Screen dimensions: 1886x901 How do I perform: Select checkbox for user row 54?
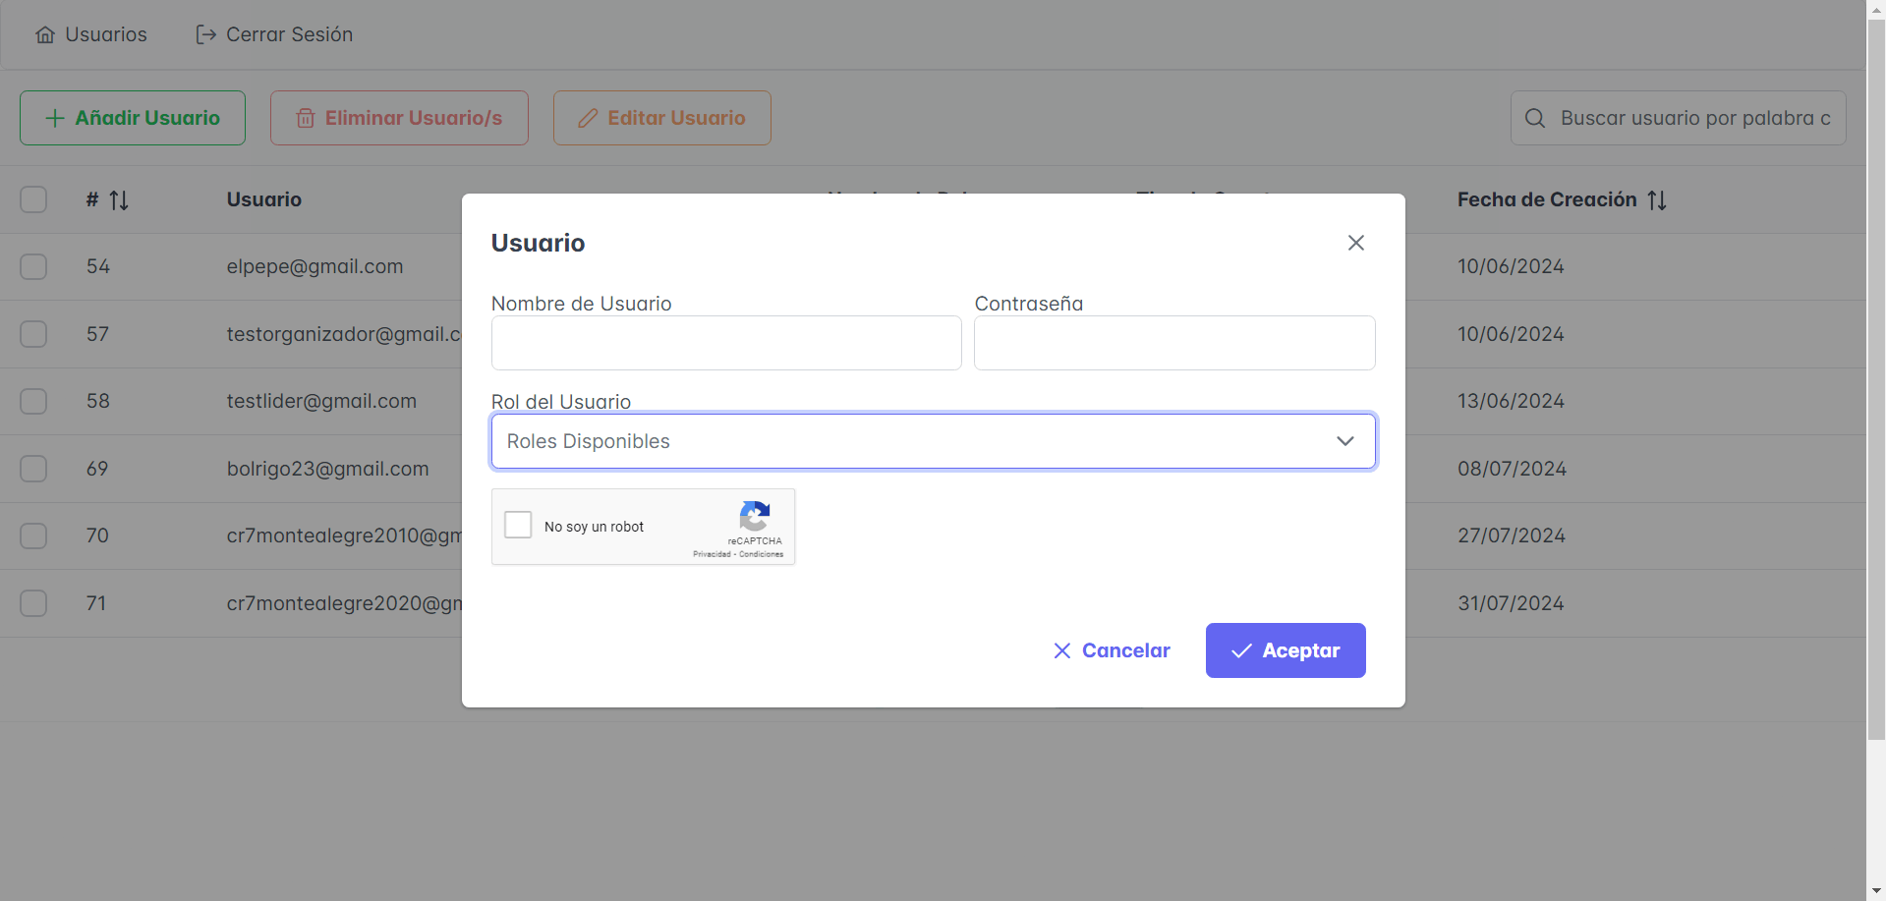pyautogui.click(x=33, y=266)
